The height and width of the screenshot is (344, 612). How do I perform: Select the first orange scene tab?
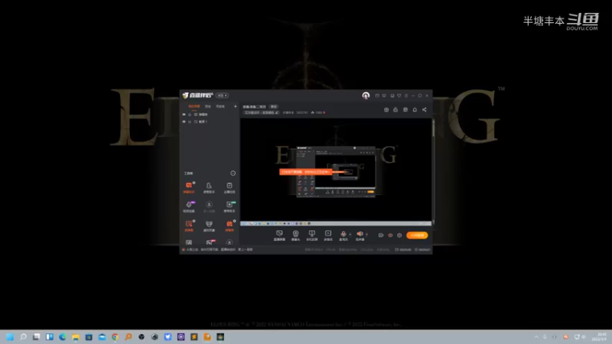click(194, 106)
